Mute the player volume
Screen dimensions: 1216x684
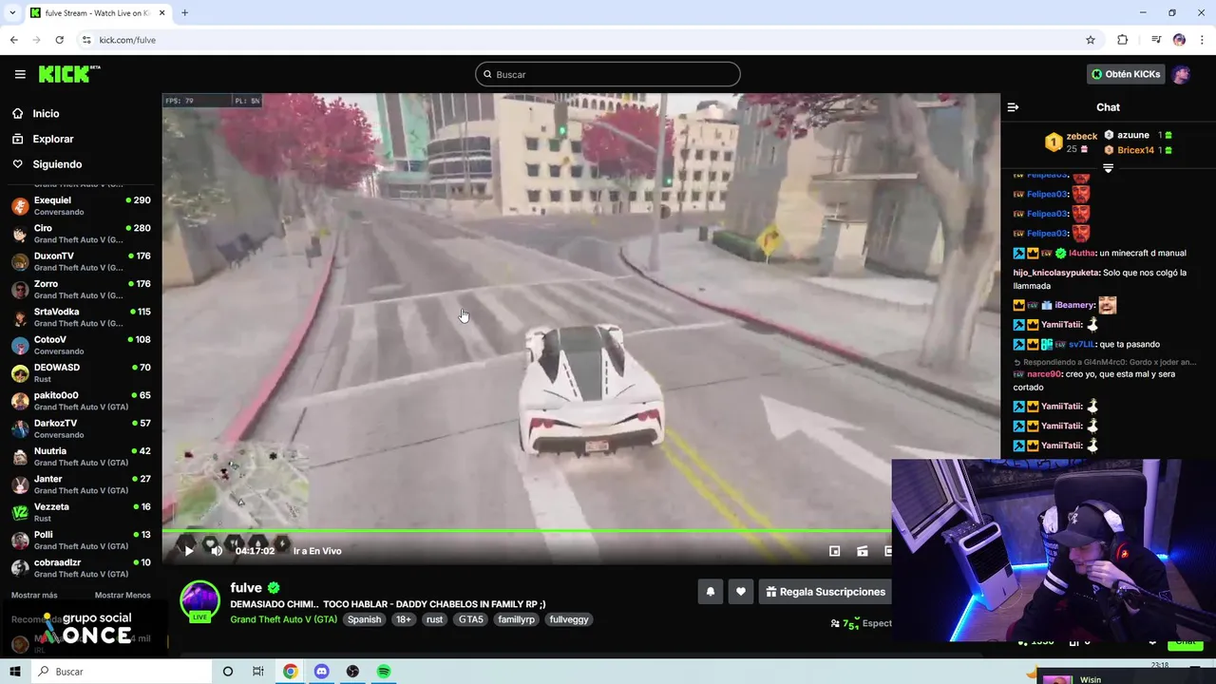217,551
